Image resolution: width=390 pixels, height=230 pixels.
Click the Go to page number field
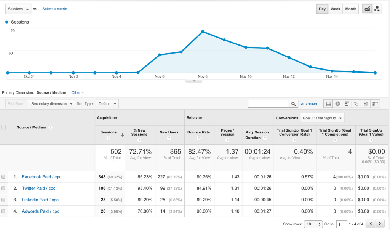tap(342, 224)
